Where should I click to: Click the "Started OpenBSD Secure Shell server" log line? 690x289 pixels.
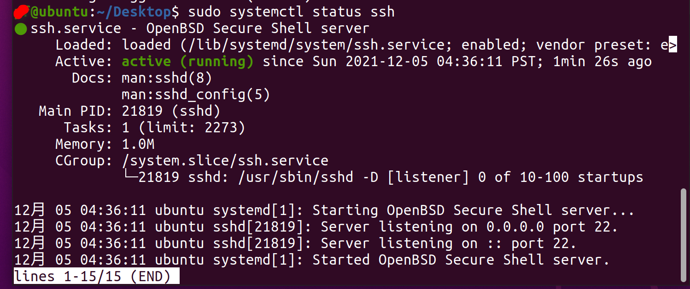point(461,260)
